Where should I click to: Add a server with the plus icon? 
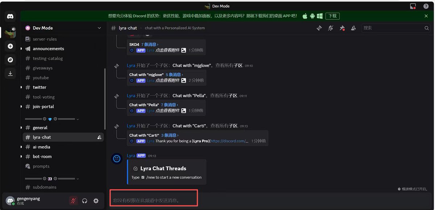(10, 46)
